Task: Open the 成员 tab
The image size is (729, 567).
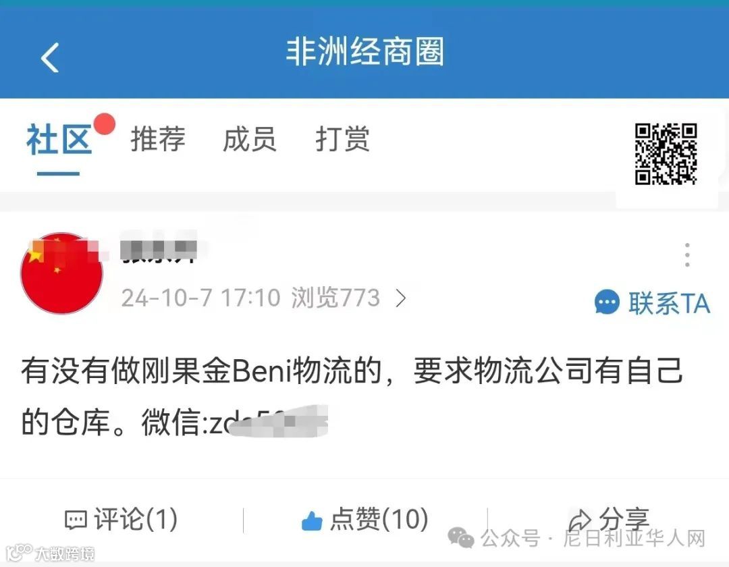Action: click(x=250, y=138)
